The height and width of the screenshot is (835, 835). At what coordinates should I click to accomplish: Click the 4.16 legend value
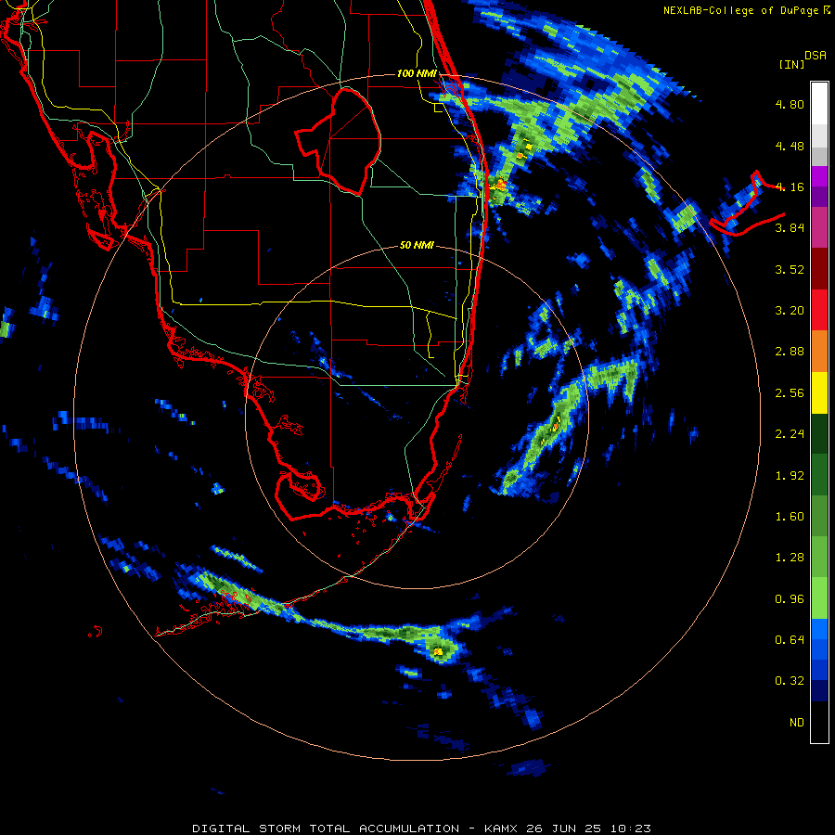pos(790,186)
